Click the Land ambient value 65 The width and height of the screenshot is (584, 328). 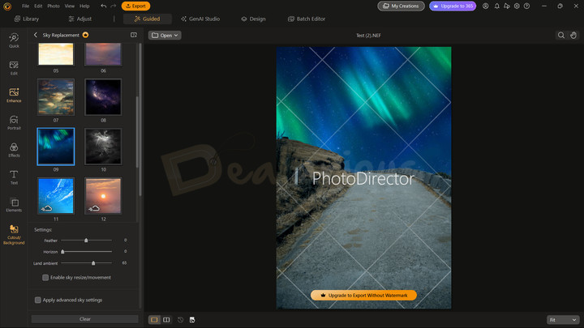(x=124, y=263)
